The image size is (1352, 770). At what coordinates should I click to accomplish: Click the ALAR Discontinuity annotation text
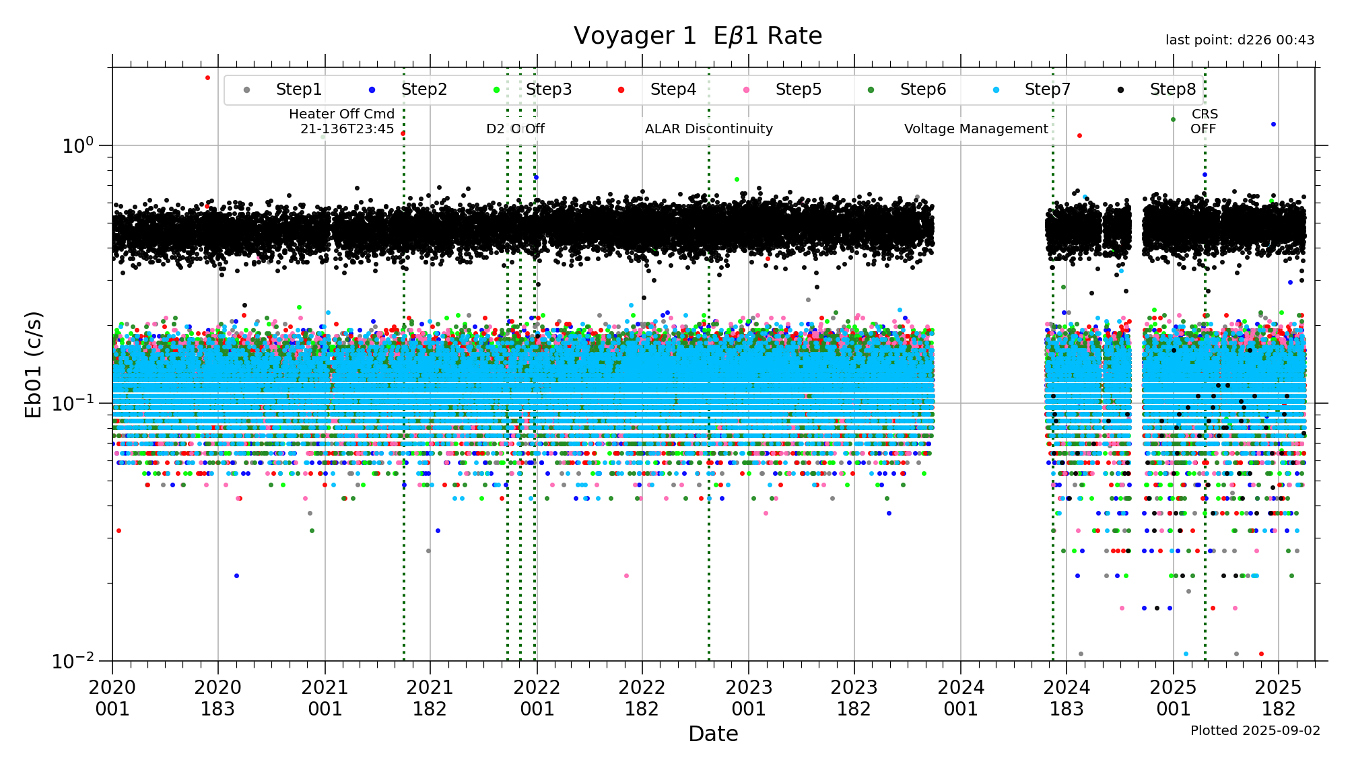(x=708, y=129)
